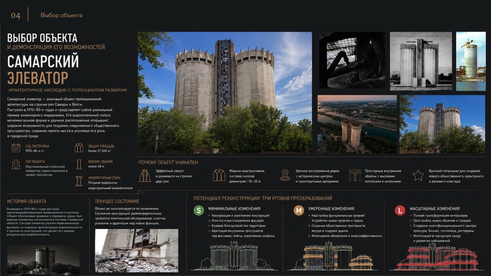Screen dimensions: 491x276
Task: Open the main elevator photo with blue sky
Action: coord(225,92)
